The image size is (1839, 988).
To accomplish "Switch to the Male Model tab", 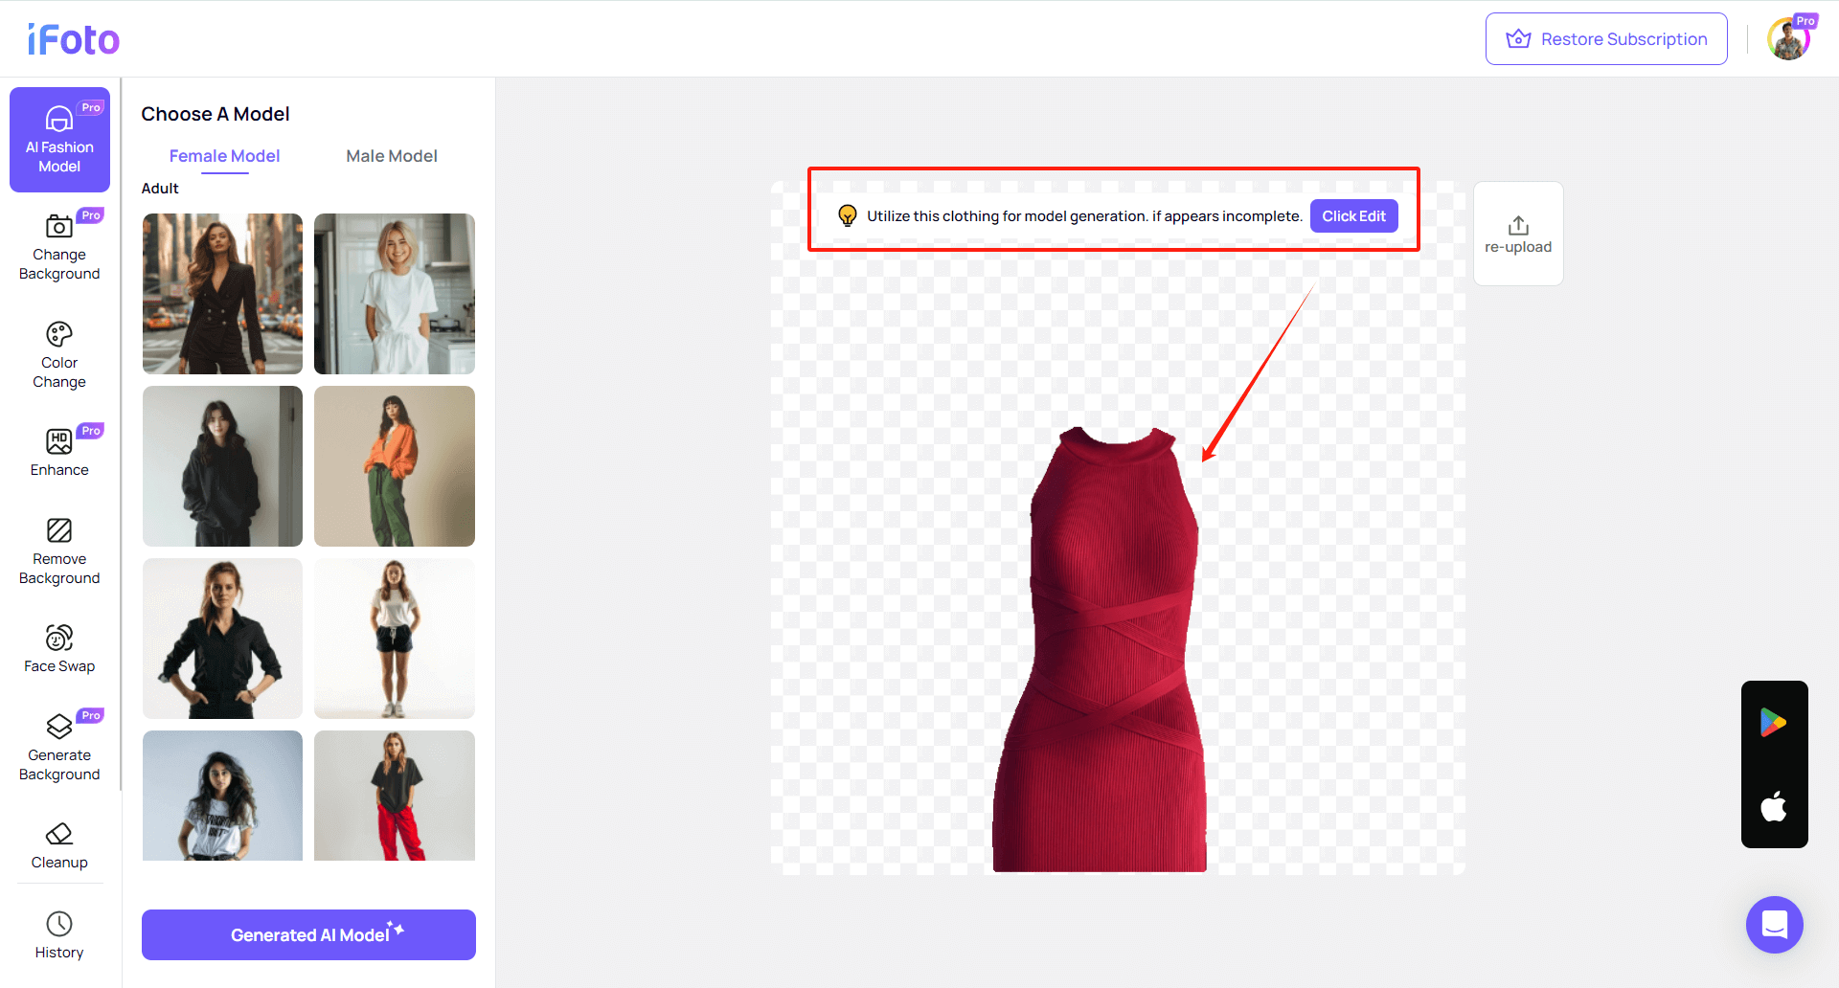I will pos(392,155).
